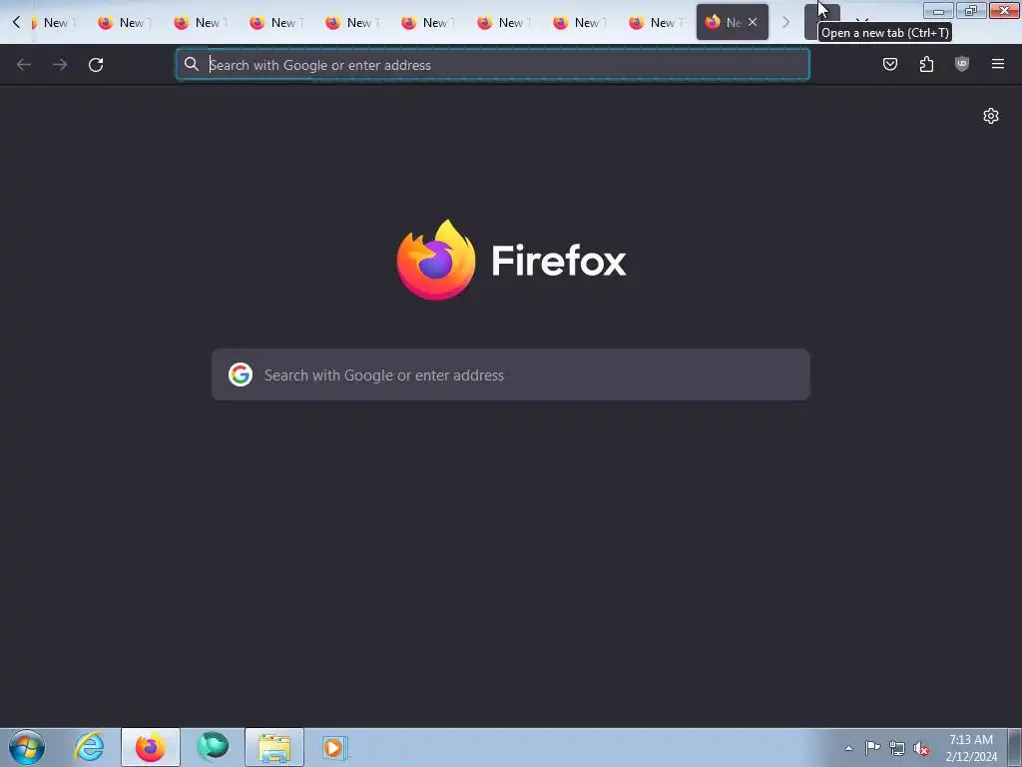The height and width of the screenshot is (767, 1022).
Task: Close the active New Tab
Action: point(753,22)
